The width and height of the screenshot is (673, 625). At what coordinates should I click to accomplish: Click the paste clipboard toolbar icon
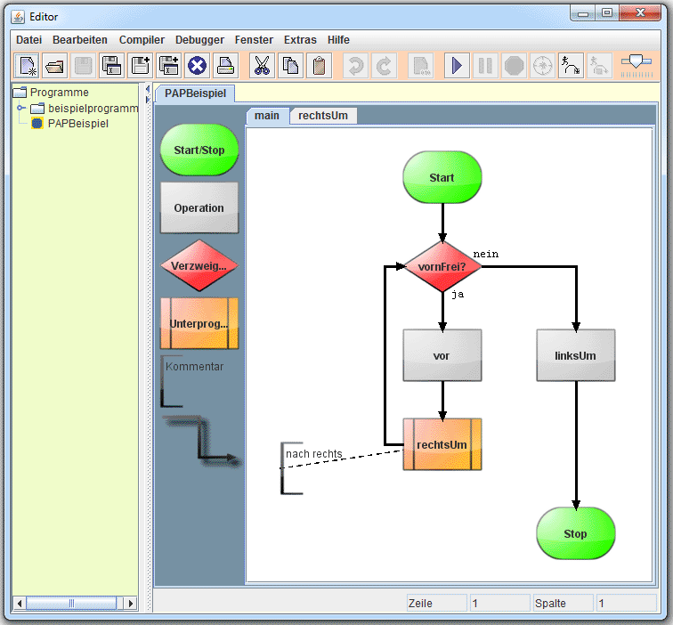[x=319, y=66]
